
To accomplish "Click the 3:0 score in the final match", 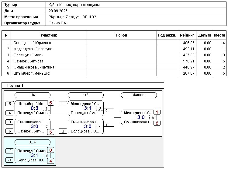I will click(141, 118).
